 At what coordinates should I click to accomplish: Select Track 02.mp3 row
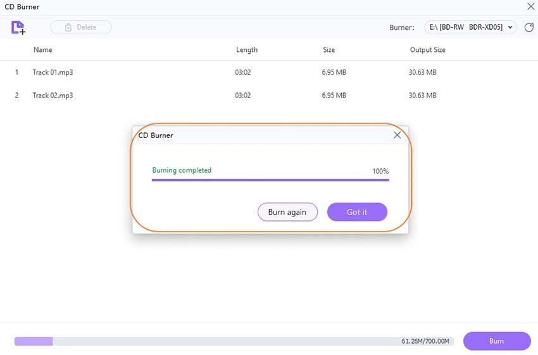(x=269, y=96)
